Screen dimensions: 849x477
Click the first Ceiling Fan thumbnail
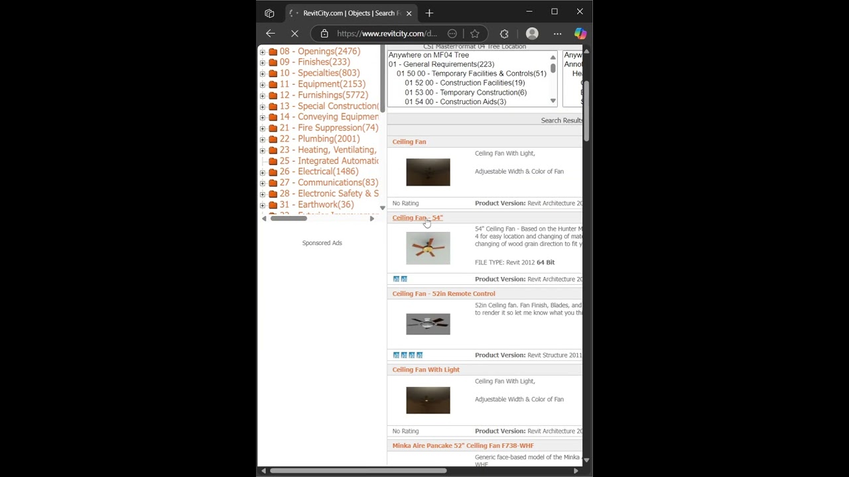click(428, 172)
